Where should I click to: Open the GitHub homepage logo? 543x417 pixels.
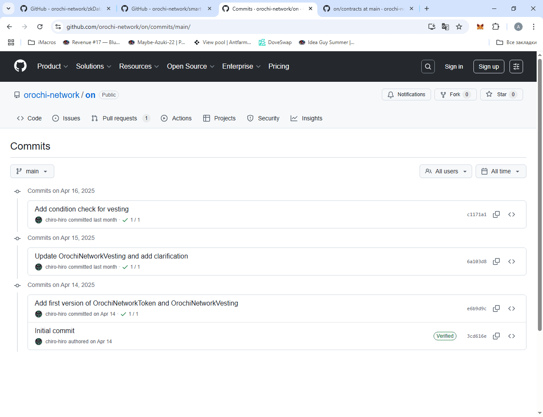coord(20,66)
